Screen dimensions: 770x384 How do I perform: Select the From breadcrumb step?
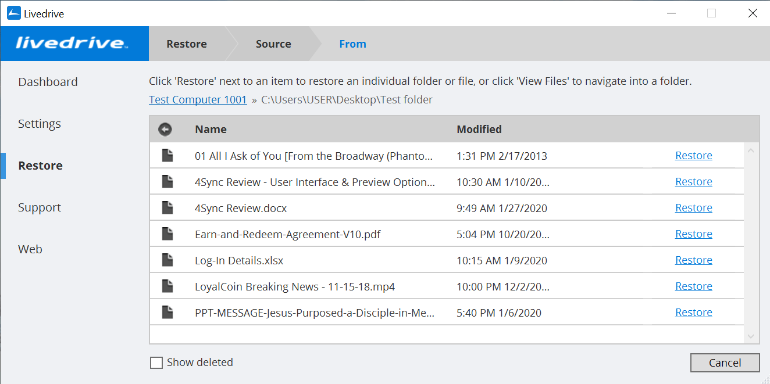[352, 44]
